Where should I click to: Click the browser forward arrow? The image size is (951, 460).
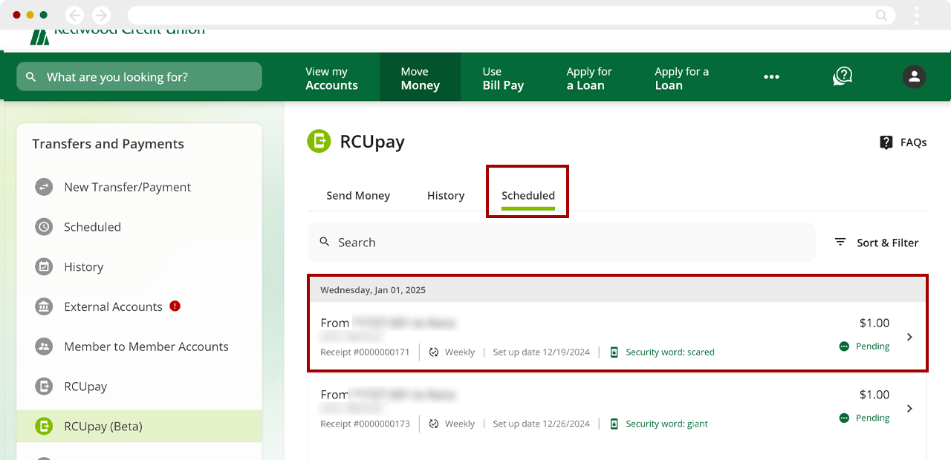100,15
